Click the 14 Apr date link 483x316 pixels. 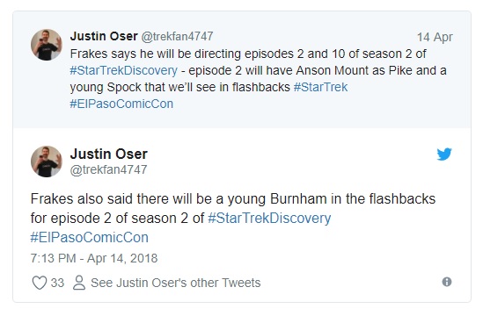[435, 37]
